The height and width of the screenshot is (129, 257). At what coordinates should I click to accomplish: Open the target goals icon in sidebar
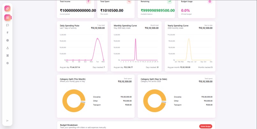pos(8,40)
